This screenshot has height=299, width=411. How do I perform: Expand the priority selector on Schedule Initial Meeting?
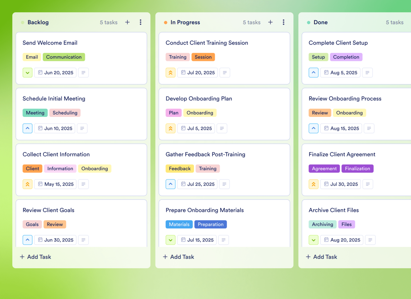[28, 128]
